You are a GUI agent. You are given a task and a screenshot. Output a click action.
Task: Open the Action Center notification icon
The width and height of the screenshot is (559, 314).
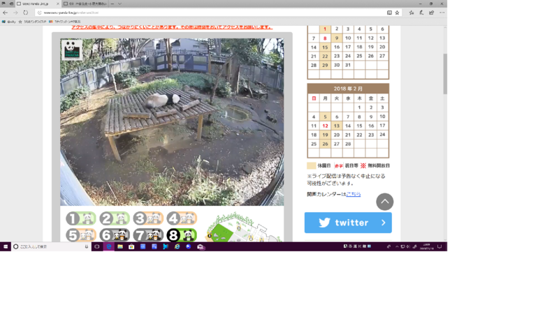(x=440, y=246)
